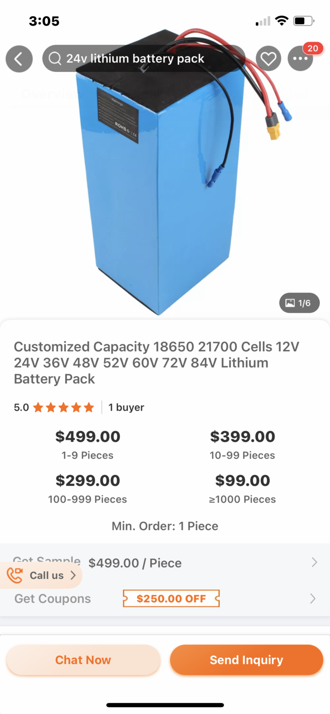The image size is (330, 714).
Task: Tap the back arrow button
Action: click(x=19, y=59)
